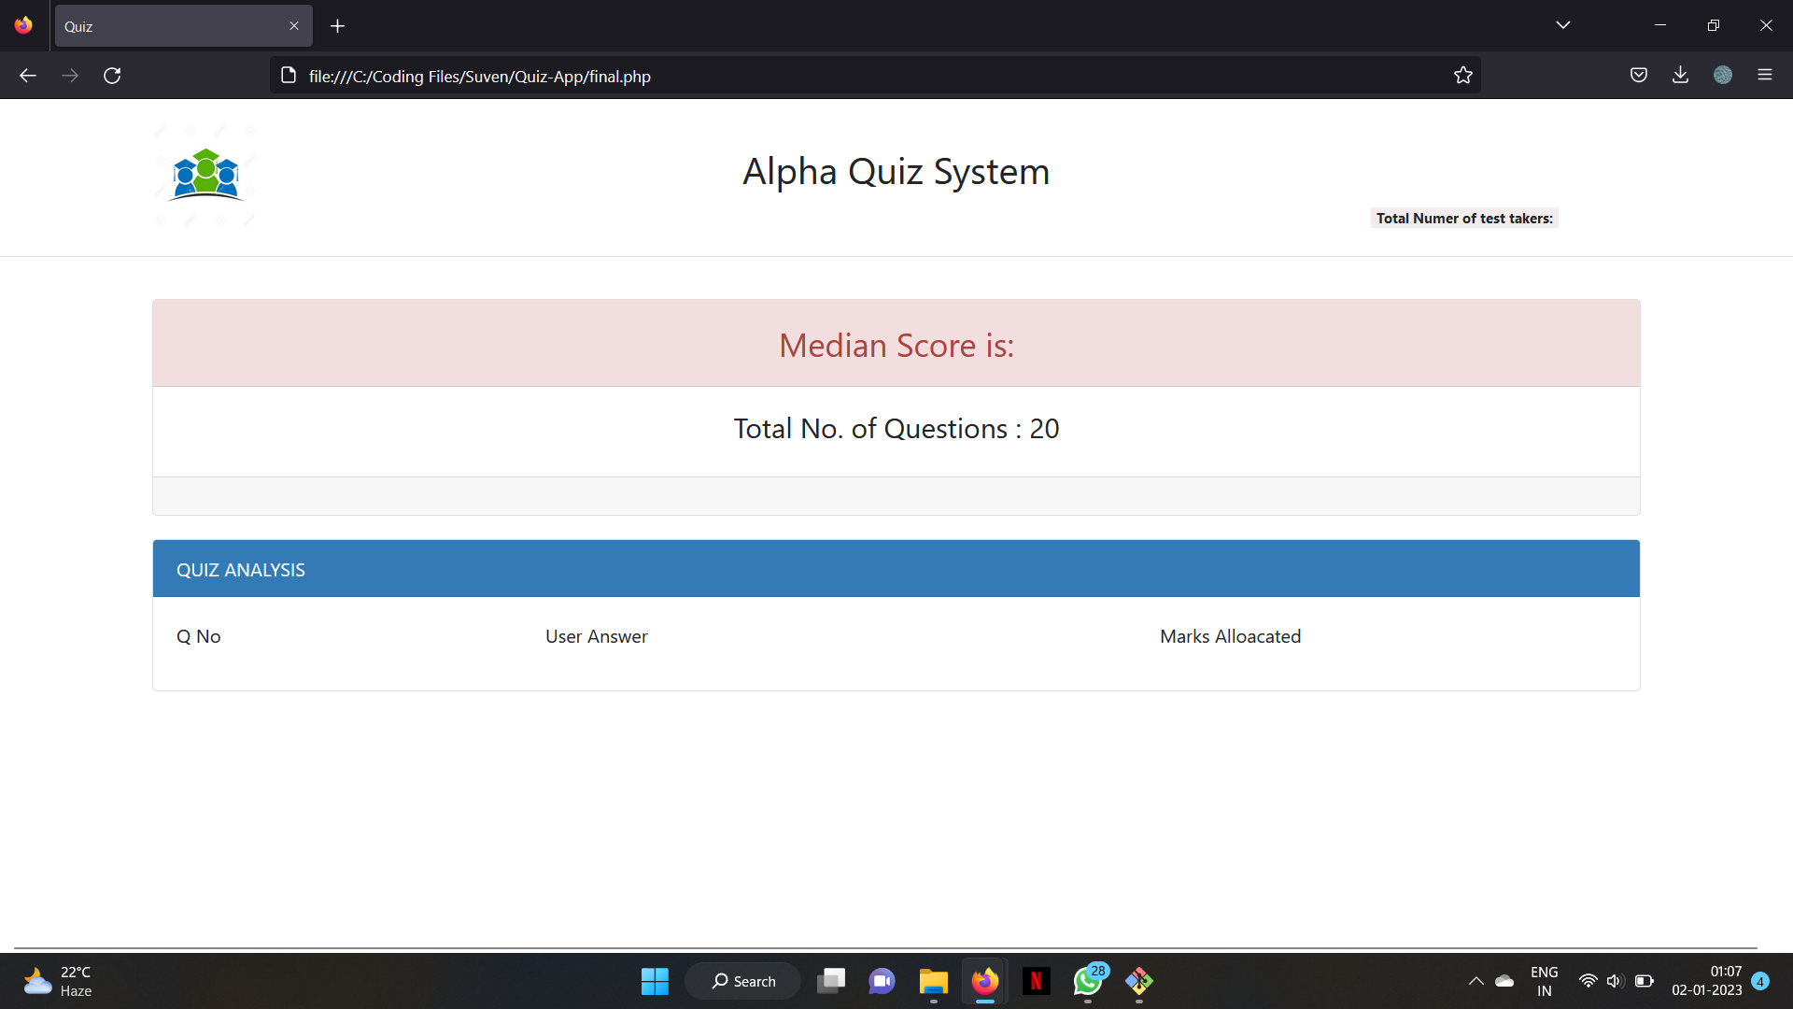Toggle Wi-Fi from the system tray
Viewport: 1793px width, 1009px height.
tap(1588, 981)
